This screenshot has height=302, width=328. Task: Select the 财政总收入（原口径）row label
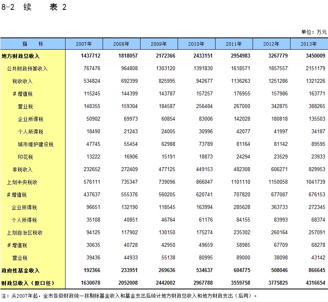[28, 283]
